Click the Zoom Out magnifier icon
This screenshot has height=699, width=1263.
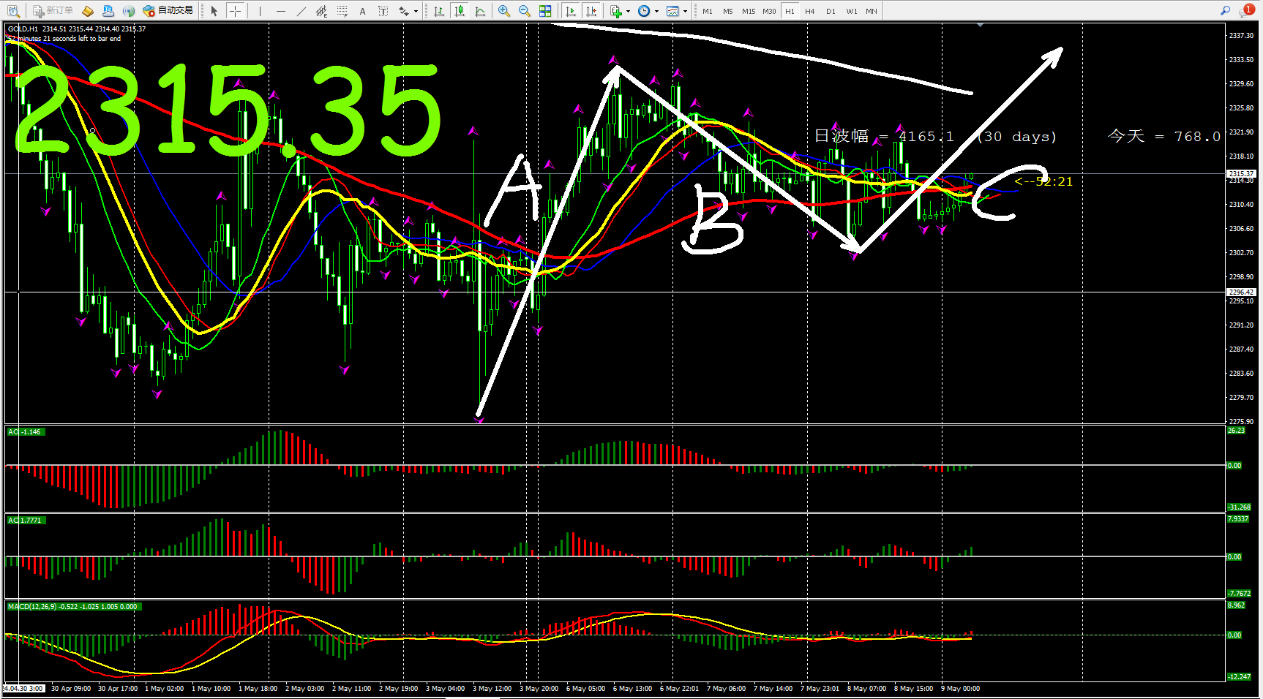(x=524, y=11)
